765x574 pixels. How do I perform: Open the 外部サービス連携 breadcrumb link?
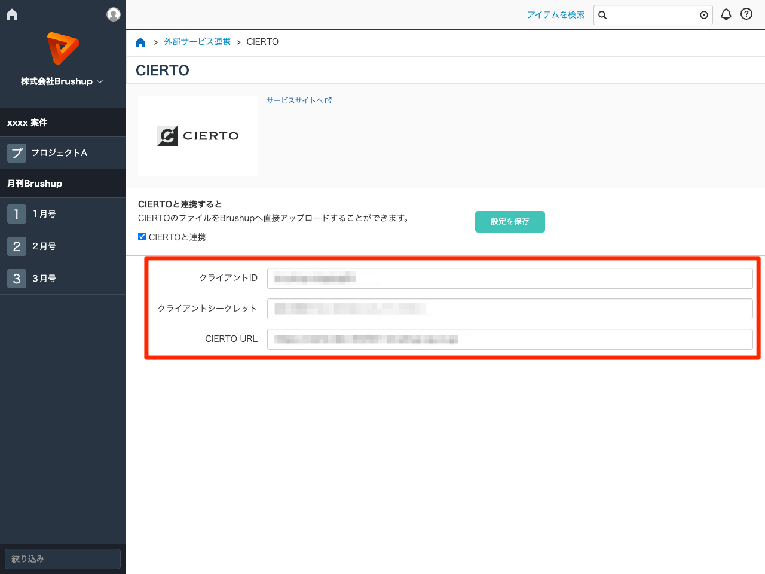tap(197, 42)
